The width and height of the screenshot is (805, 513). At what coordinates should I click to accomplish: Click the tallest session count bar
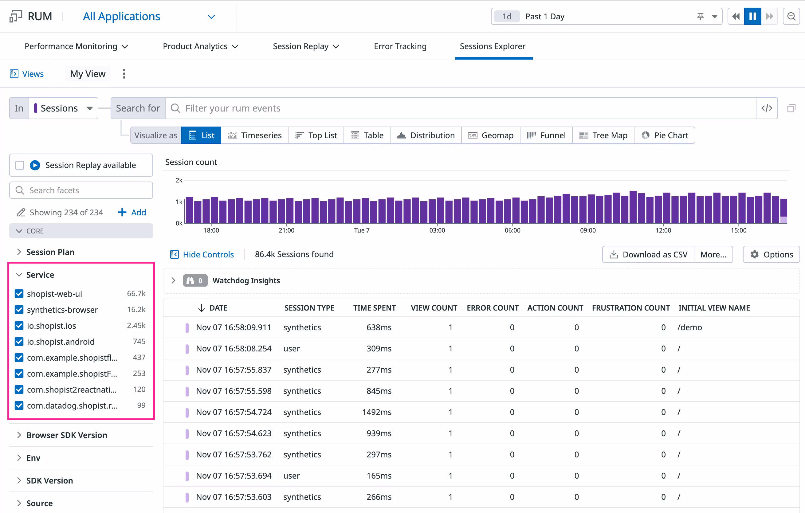[633, 207]
